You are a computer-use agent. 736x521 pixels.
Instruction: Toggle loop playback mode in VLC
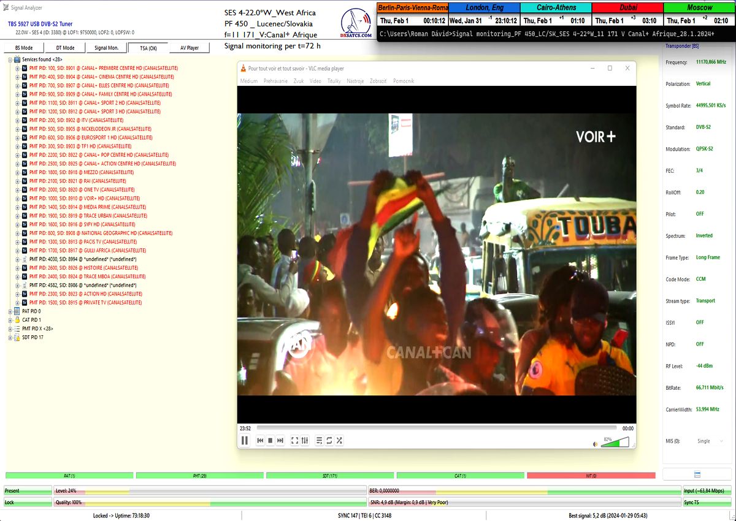pyautogui.click(x=329, y=440)
